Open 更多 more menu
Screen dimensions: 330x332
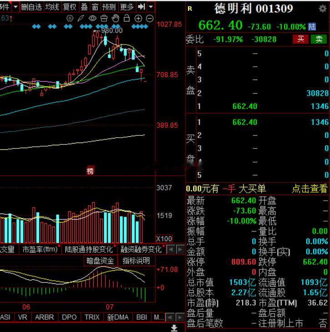tap(127, 7)
